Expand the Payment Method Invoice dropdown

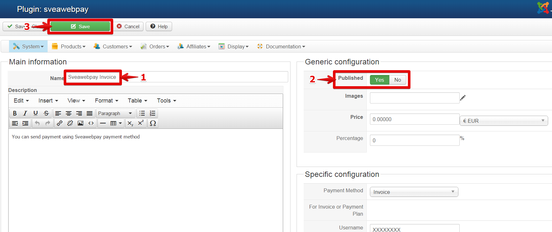(414, 192)
